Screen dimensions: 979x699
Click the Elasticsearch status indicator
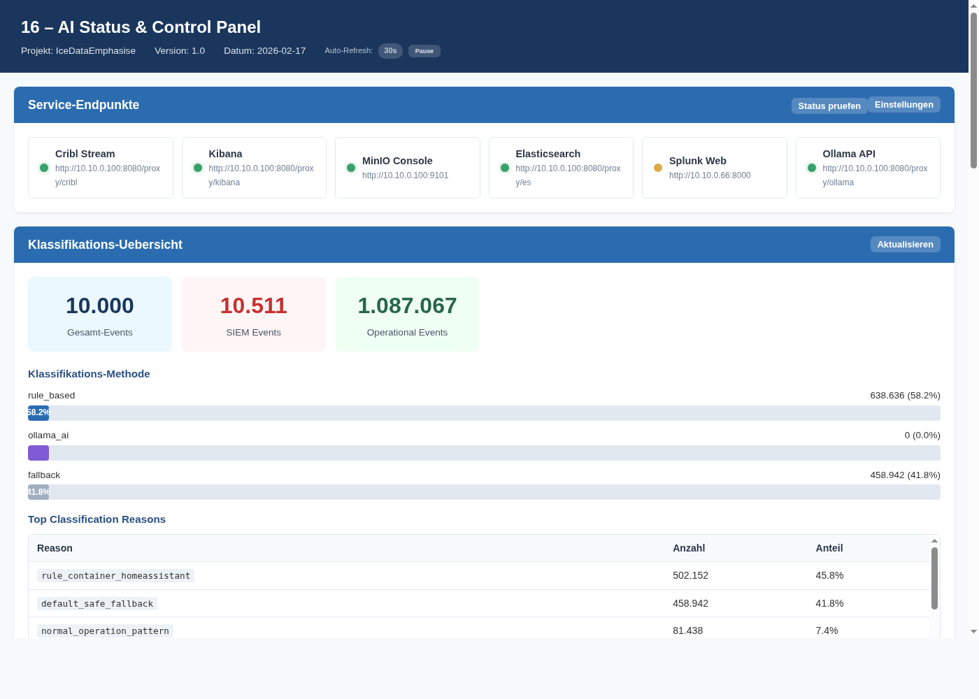tap(504, 168)
